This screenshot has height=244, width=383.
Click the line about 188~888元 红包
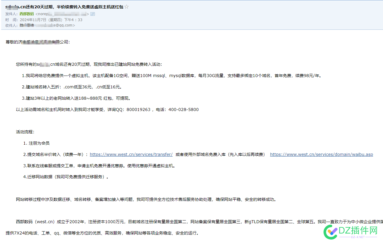(x=76, y=98)
